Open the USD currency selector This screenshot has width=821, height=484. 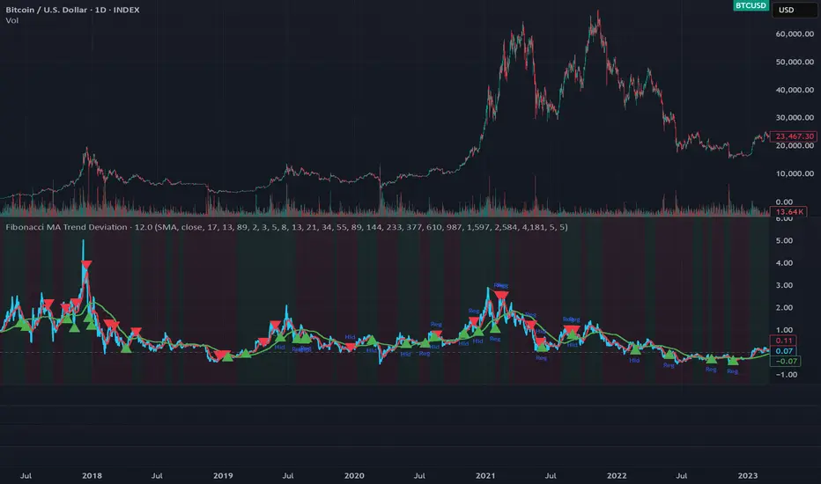coord(794,10)
